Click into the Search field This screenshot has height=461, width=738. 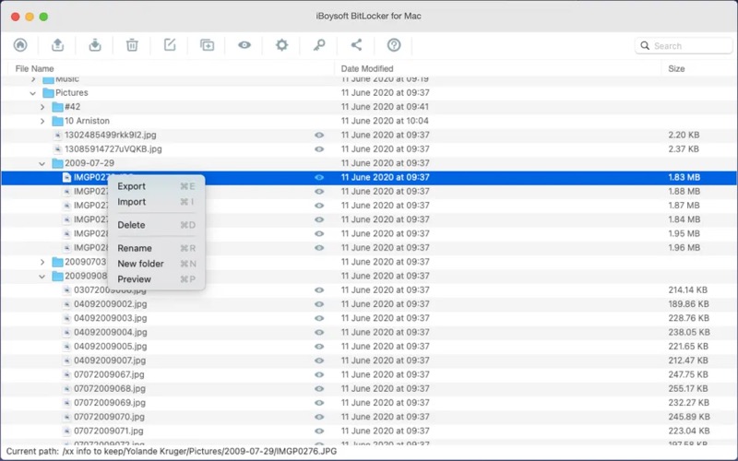[684, 45]
